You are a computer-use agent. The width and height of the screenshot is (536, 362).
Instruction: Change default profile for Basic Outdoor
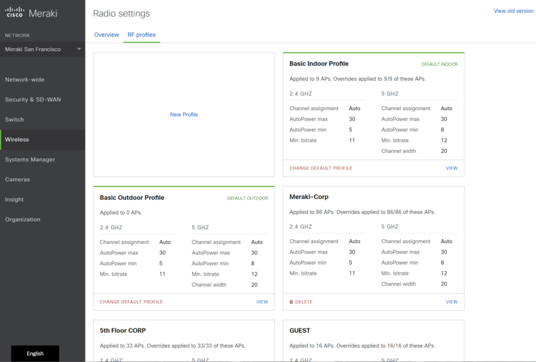131,302
